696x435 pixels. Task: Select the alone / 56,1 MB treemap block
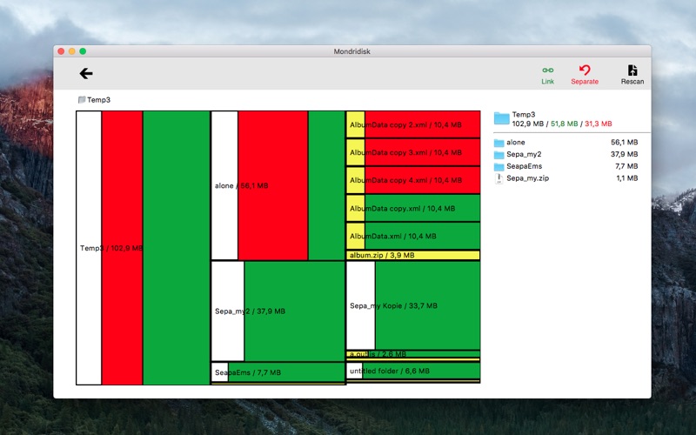[278, 185]
